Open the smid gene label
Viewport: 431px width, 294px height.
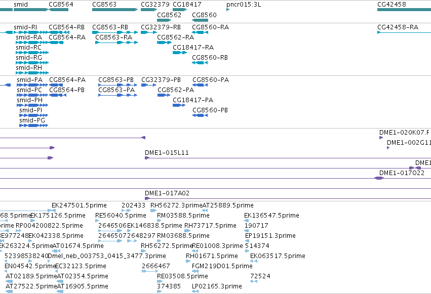(x=21, y=5)
